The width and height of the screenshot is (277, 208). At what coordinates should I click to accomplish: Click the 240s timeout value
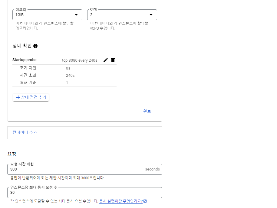(x=70, y=76)
